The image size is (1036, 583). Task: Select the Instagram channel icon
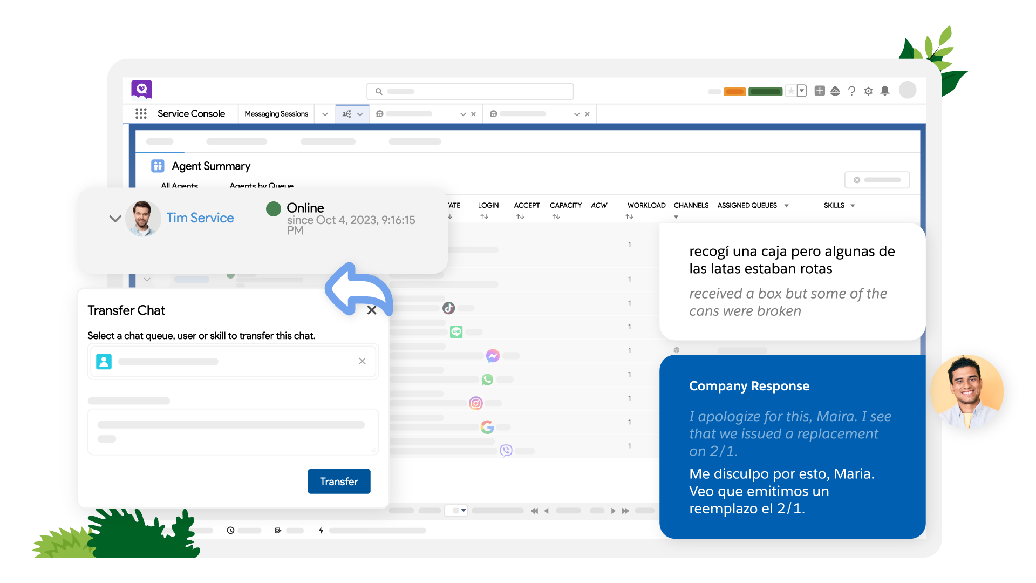476,403
